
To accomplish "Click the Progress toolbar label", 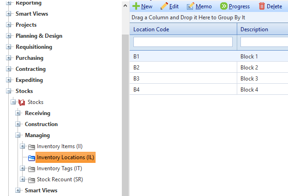I will 239,6.
